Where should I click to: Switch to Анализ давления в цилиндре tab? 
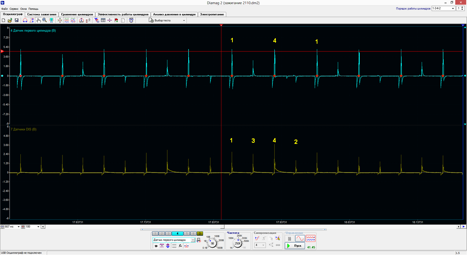pyautogui.click(x=174, y=14)
